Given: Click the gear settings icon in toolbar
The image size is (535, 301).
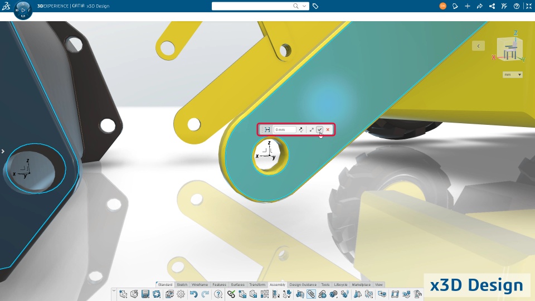Looking at the screenshot, I should 181,294.
